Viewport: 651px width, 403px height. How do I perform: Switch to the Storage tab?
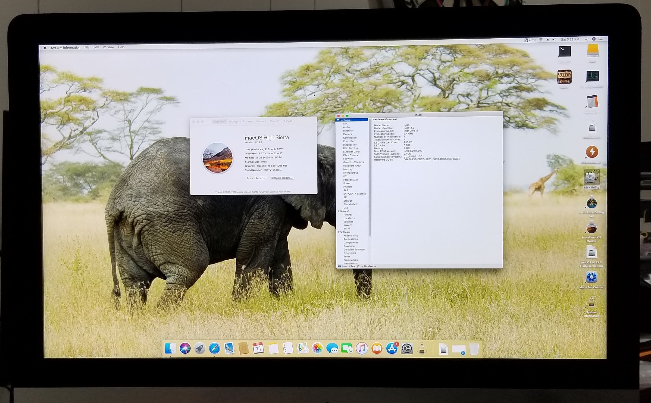247,121
